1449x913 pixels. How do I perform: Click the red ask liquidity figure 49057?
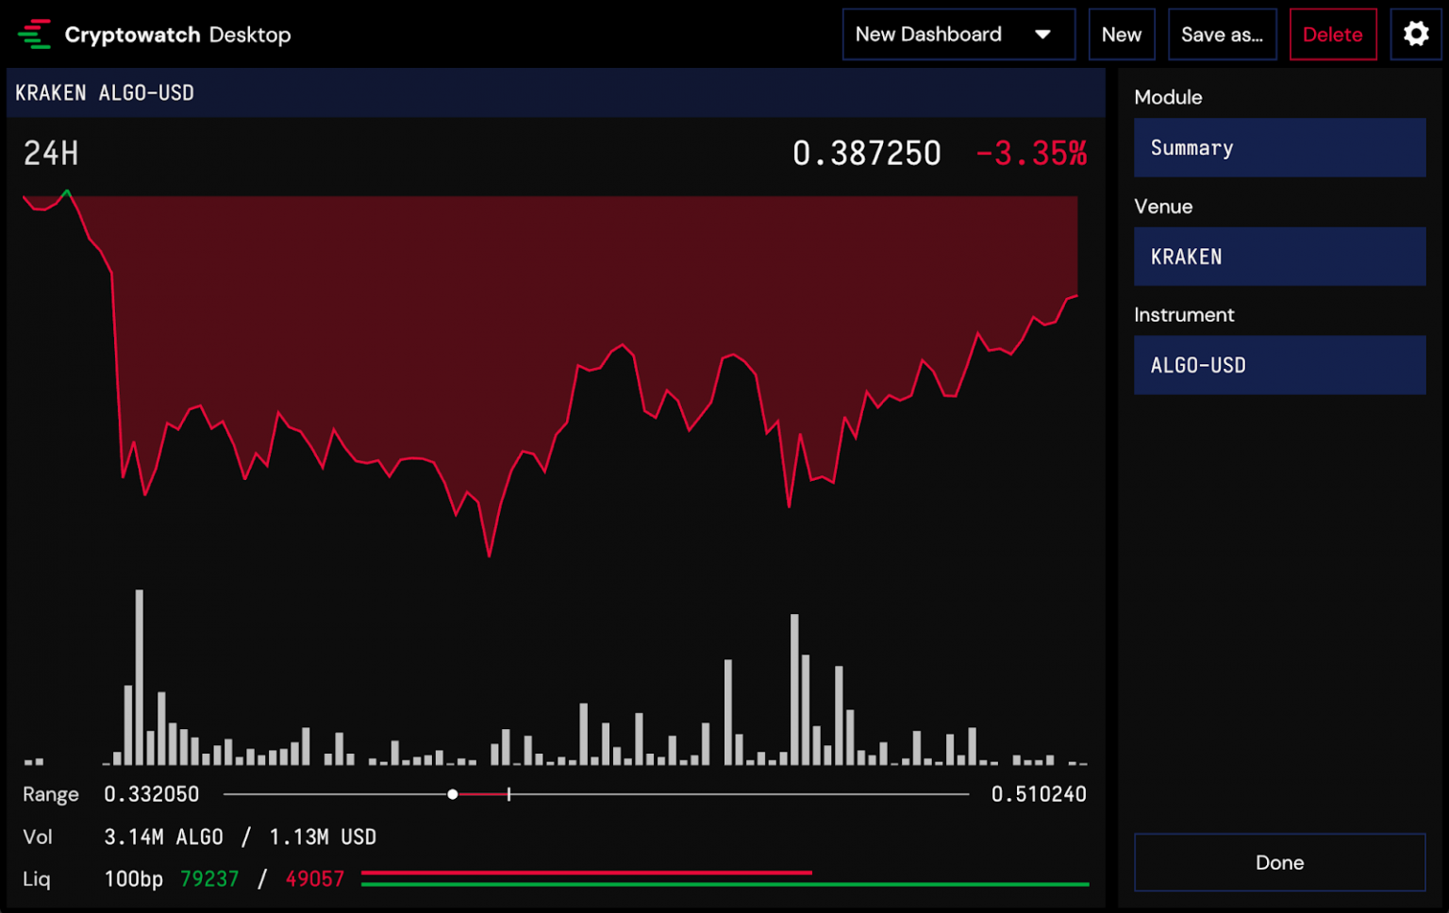click(x=313, y=878)
